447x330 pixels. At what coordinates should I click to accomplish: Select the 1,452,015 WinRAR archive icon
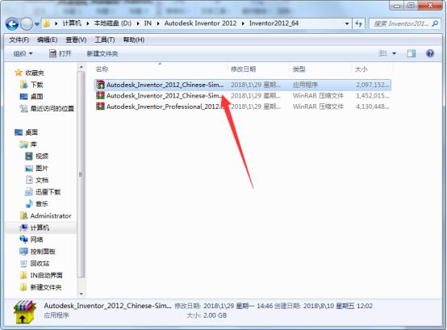tap(100, 95)
